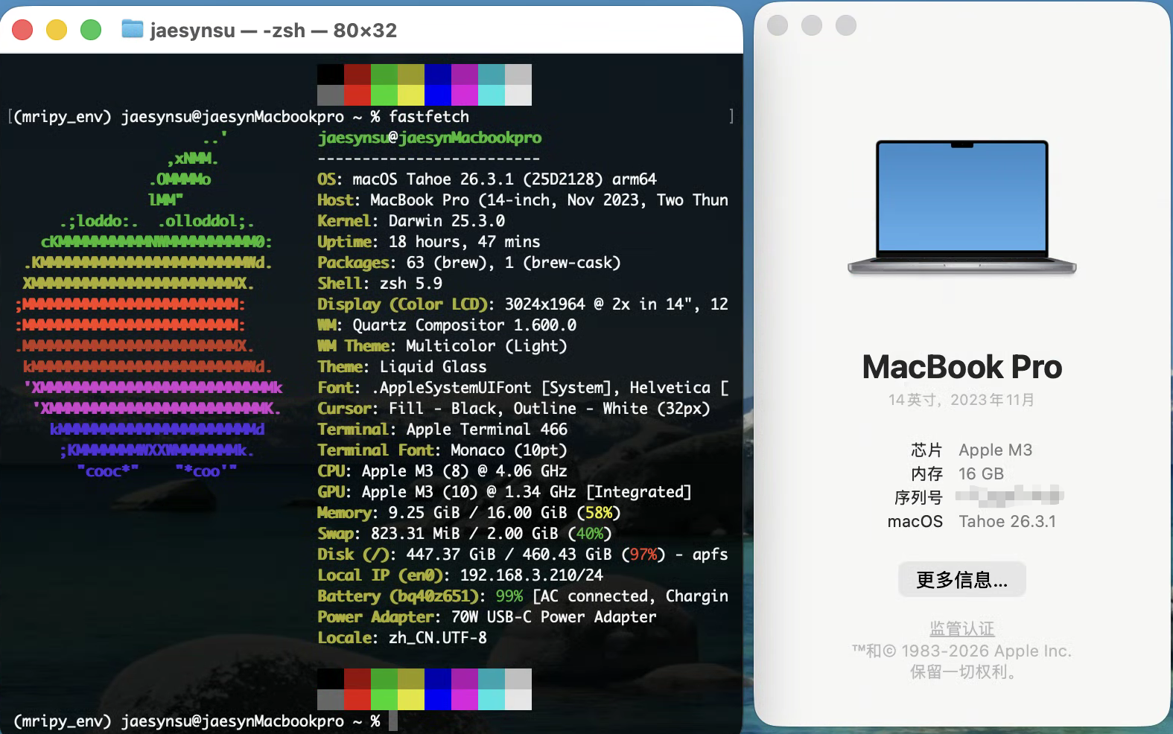Minimize the Terminal window with the yellow button
Viewport: 1173px width, 734px height.
pos(57,30)
